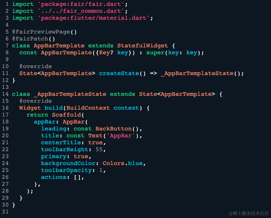
Task: Click the Scaffold keyword after return
Action: click(x=66, y=115)
